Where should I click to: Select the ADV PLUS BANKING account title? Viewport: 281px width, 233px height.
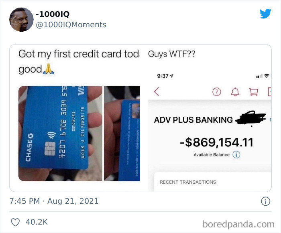(193, 120)
